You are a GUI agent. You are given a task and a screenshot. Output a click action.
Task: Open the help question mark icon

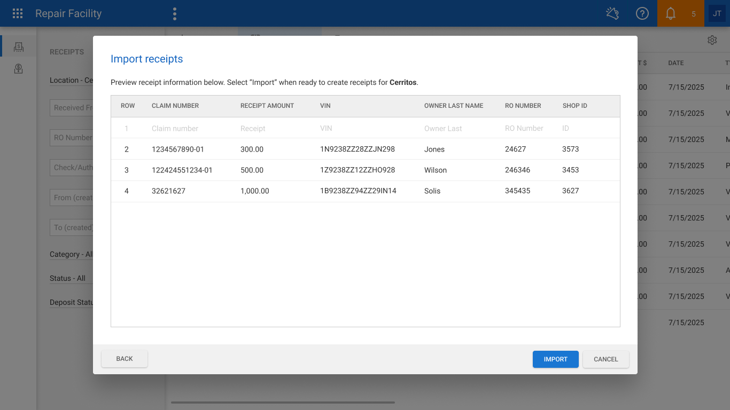pyautogui.click(x=642, y=13)
